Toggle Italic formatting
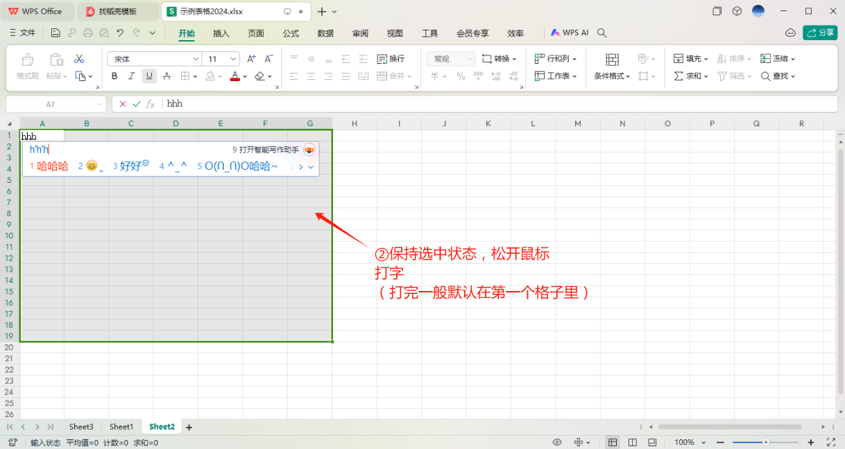This screenshot has height=449, width=845. [132, 76]
